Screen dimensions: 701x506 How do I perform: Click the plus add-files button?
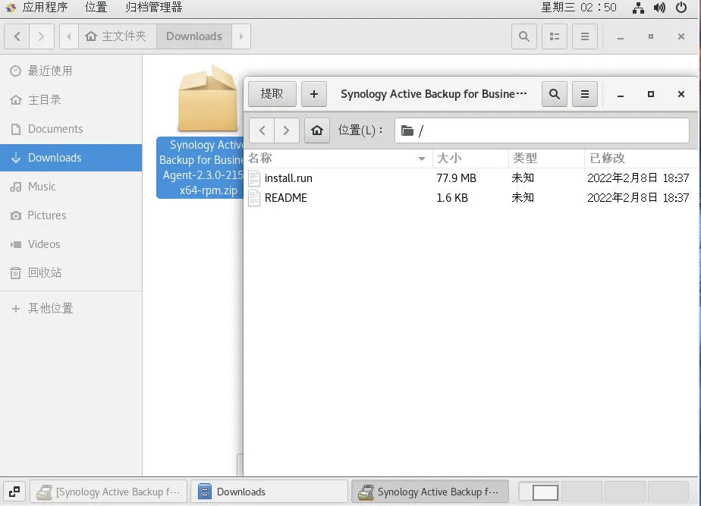(x=314, y=94)
